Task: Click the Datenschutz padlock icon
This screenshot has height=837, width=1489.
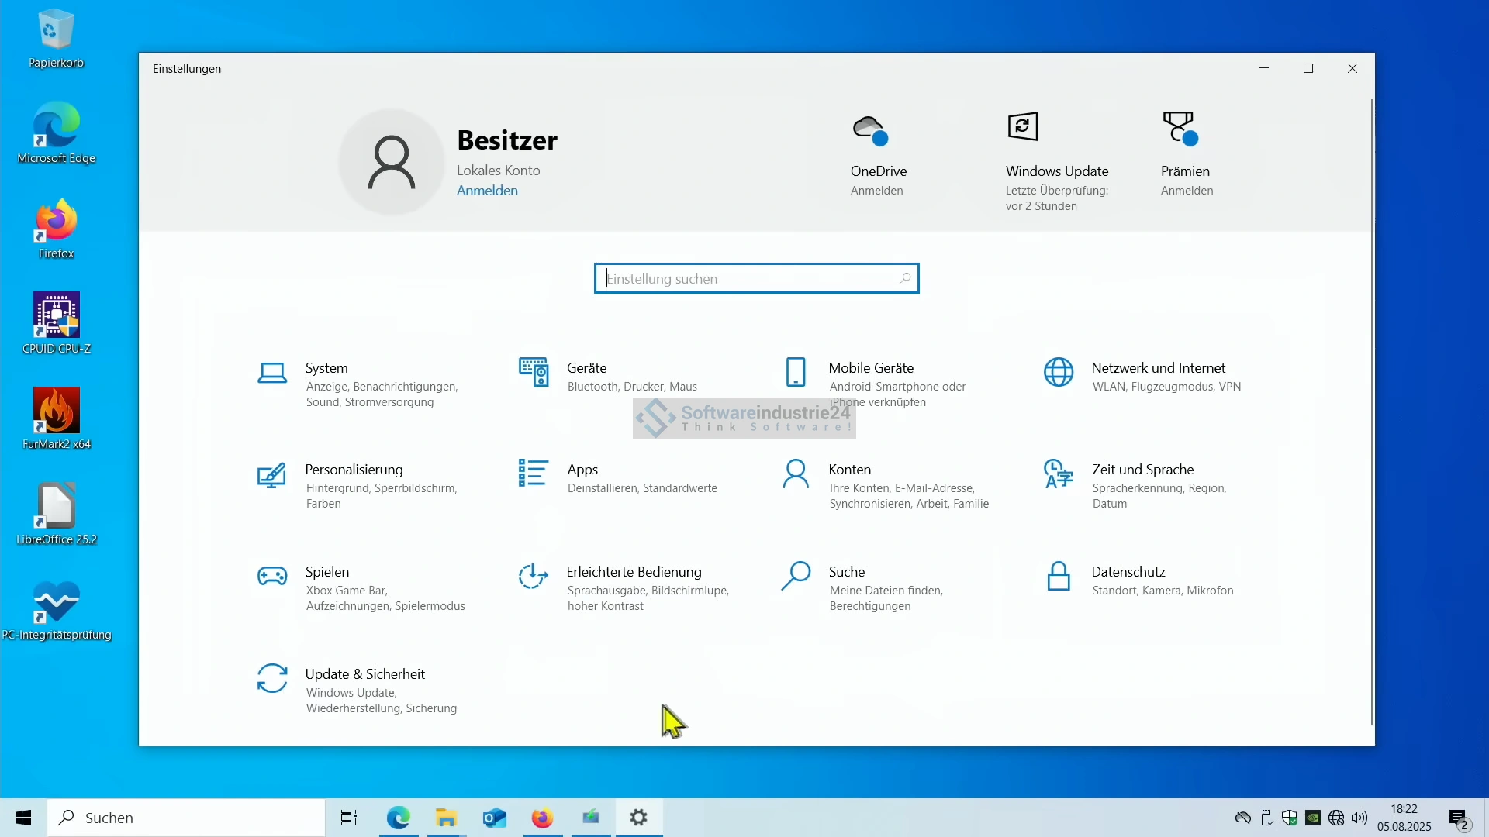Action: [x=1059, y=577]
